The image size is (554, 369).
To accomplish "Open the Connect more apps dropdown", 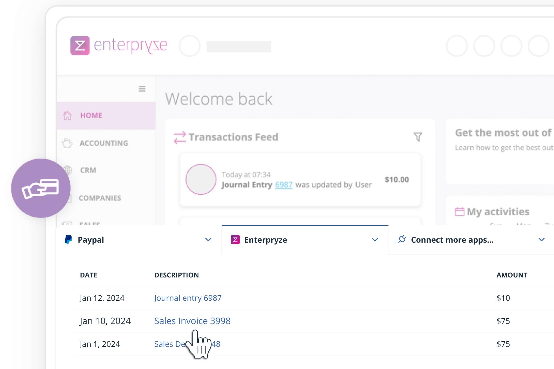I will pyautogui.click(x=541, y=240).
